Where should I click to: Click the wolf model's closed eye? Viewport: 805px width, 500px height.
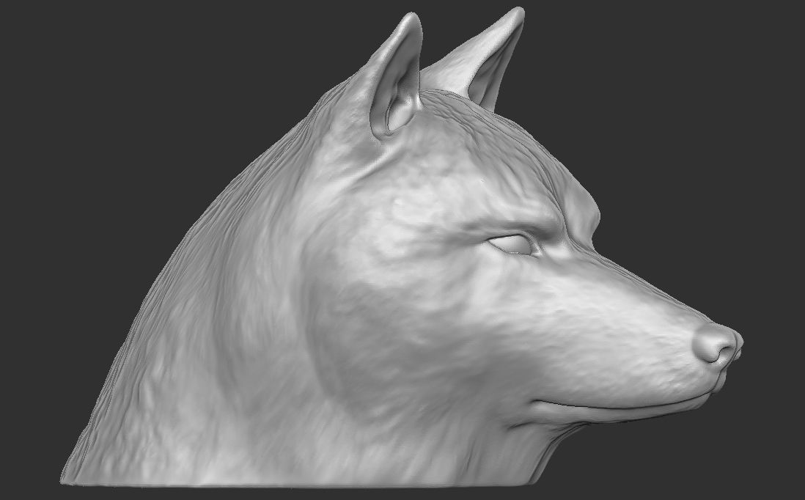(x=511, y=244)
